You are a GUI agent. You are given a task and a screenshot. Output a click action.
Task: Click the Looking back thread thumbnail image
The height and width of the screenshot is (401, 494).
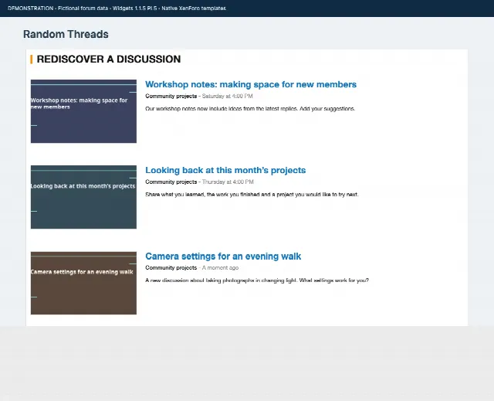pyautogui.click(x=83, y=197)
